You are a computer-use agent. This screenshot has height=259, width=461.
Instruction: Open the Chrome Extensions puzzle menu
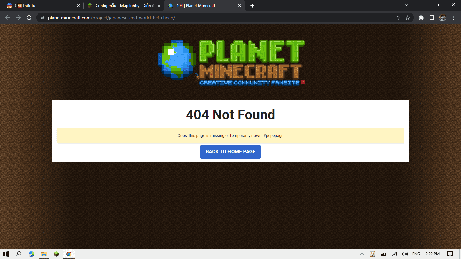421,18
